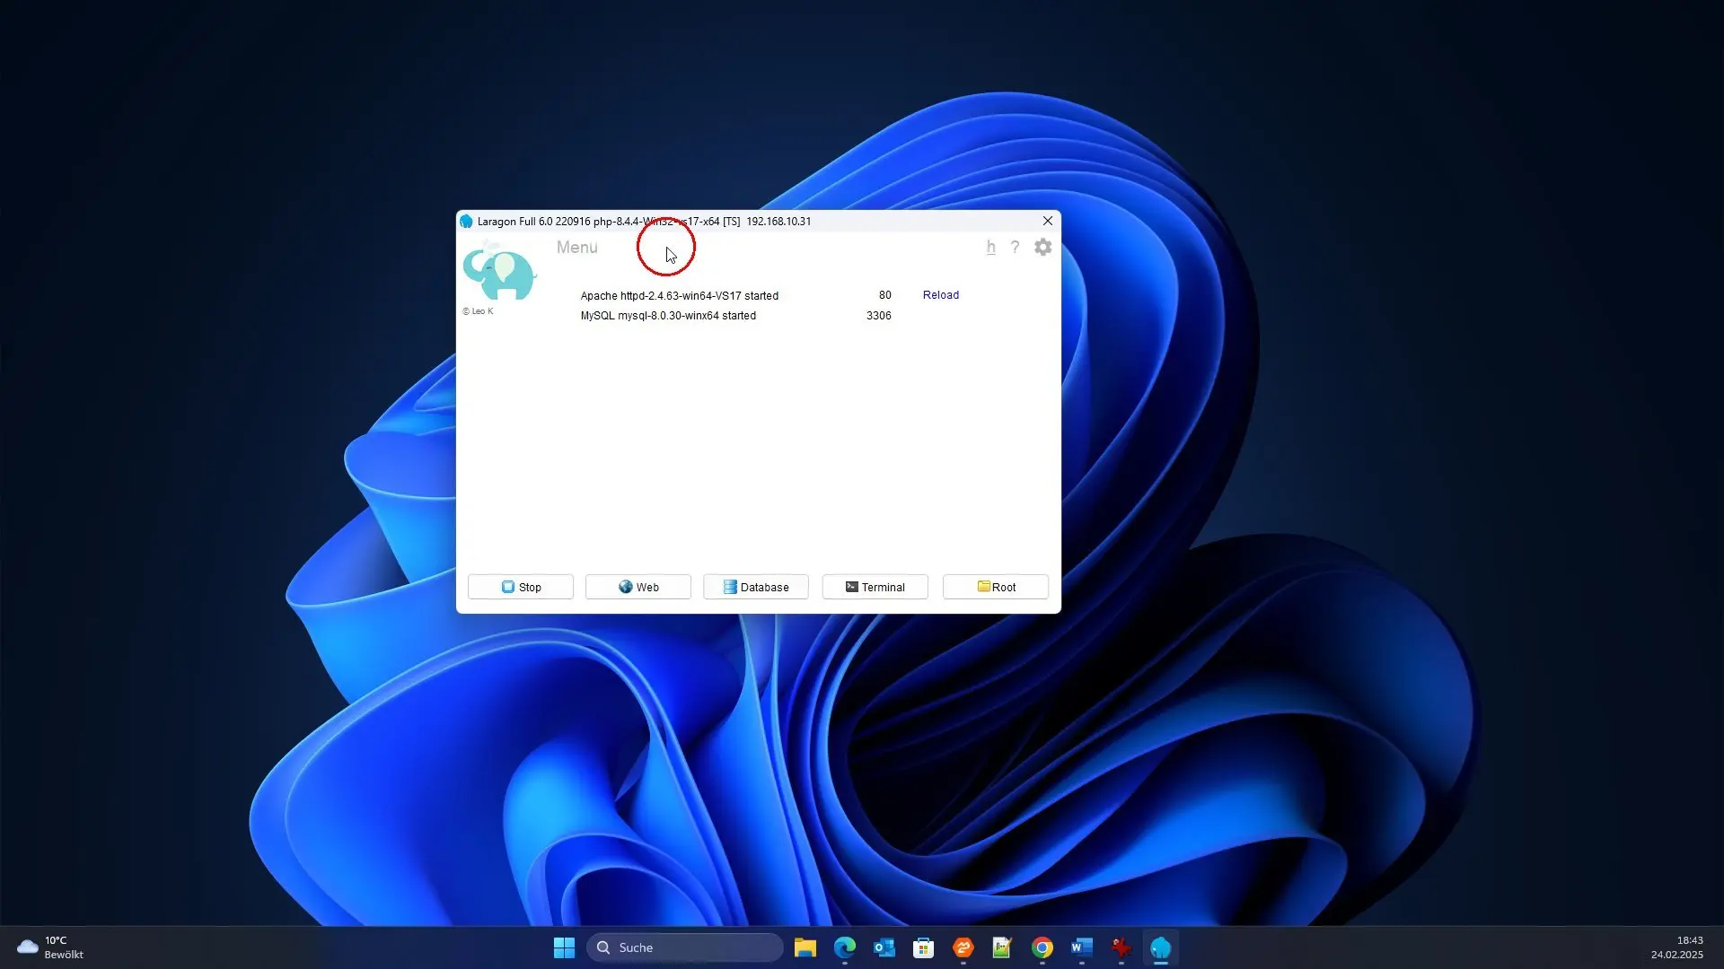Open the Root folder button
This screenshot has height=969, width=1724.
(x=996, y=587)
